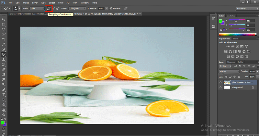Select the Zoom tool
Viewport: 259px width, 136px height.
tap(4, 115)
